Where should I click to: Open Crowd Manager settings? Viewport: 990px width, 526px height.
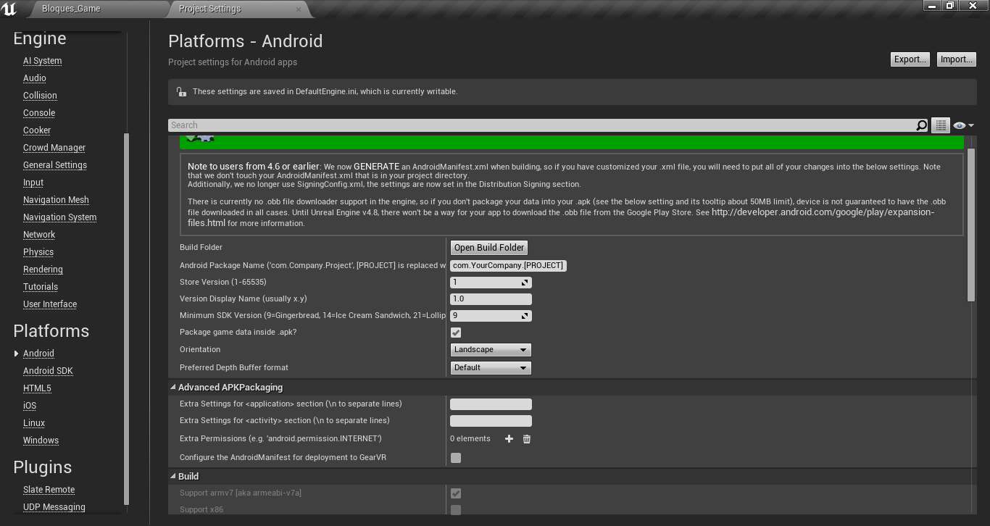pyautogui.click(x=54, y=148)
